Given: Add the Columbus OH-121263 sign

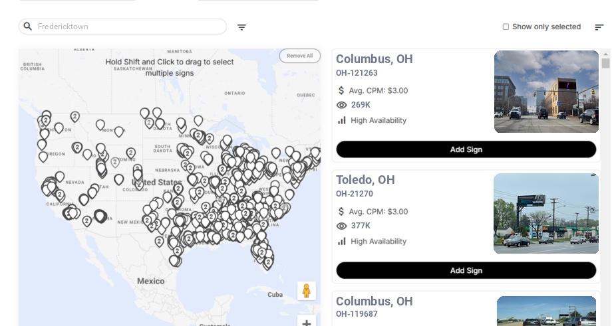Looking at the screenshot, I should [466, 149].
